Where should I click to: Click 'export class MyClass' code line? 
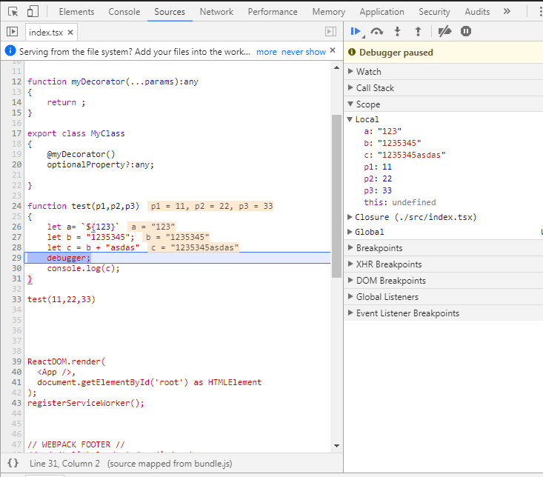[76, 133]
